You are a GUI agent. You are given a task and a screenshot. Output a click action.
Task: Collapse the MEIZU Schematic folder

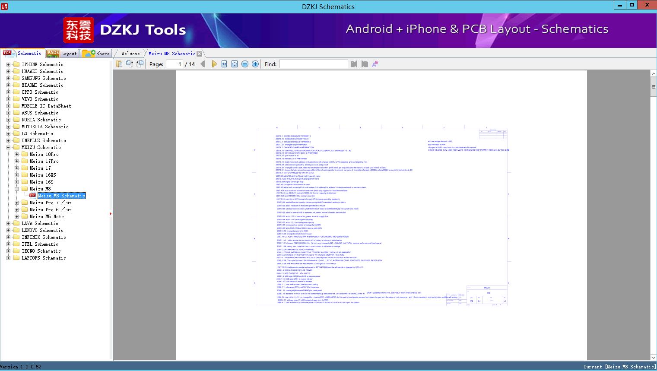[8, 147]
